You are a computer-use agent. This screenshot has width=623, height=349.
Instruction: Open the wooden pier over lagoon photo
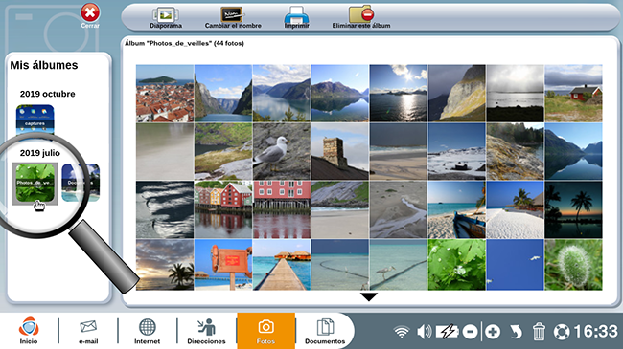coord(281,265)
